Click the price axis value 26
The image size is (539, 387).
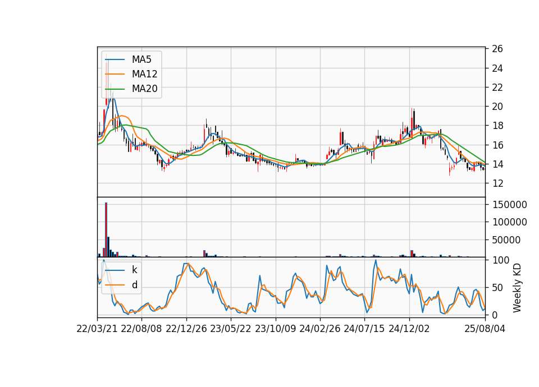[497, 49]
